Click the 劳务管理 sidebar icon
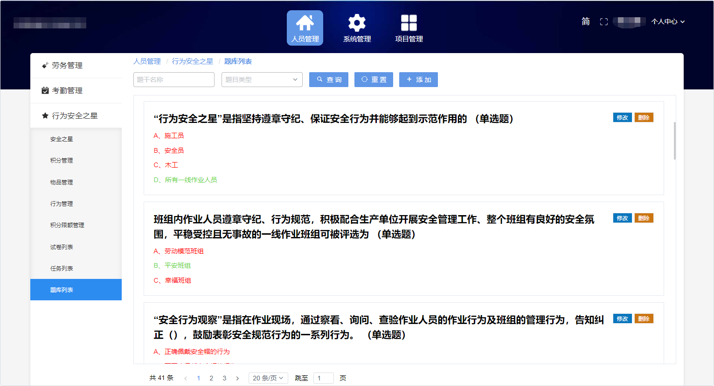 pos(45,66)
